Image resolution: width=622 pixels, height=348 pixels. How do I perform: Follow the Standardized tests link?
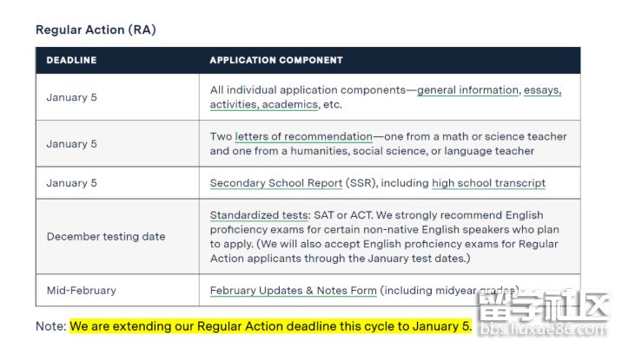258,215
